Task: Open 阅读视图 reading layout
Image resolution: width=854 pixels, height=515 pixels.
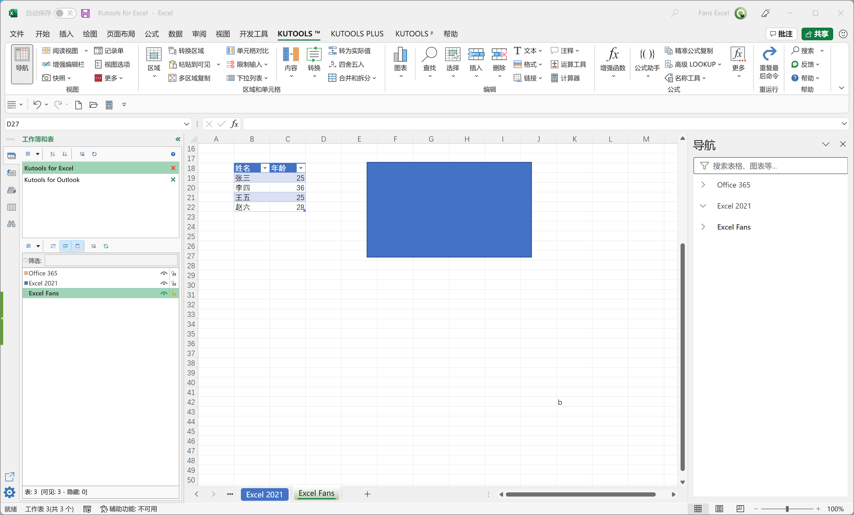Action: click(61, 51)
